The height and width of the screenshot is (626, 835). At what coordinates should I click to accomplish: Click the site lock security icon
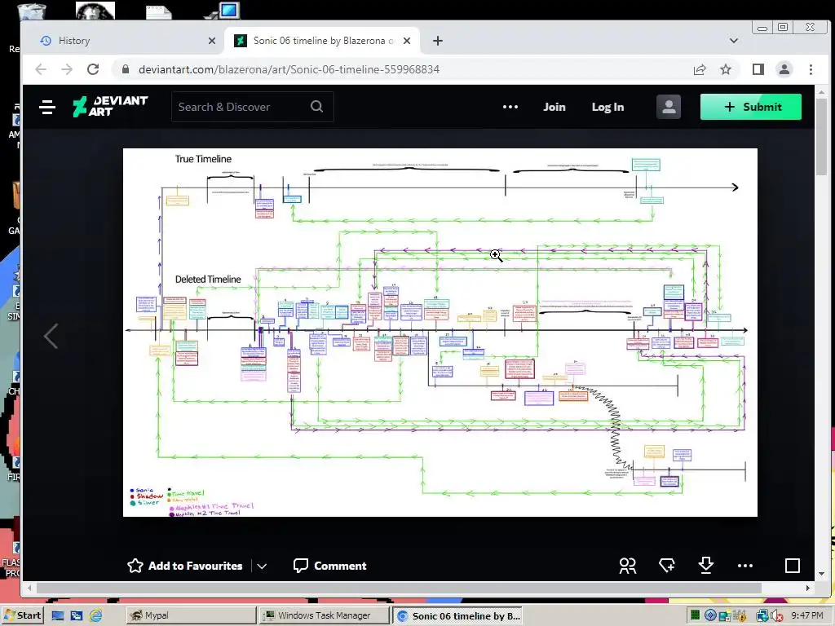tap(126, 69)
